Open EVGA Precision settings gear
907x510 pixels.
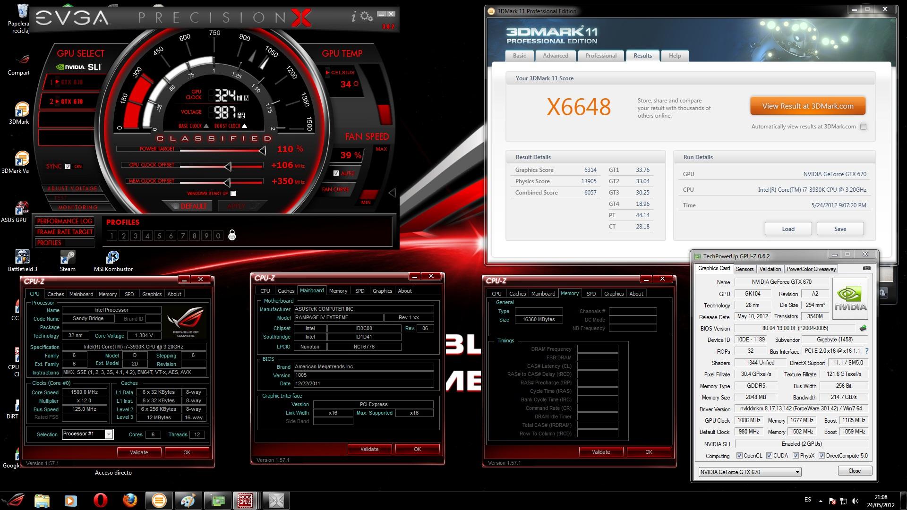click(x=366, y=17)
